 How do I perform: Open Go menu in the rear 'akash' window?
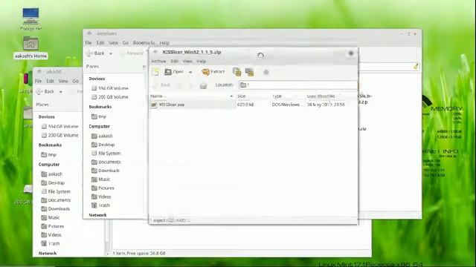(x=75, y=81)
